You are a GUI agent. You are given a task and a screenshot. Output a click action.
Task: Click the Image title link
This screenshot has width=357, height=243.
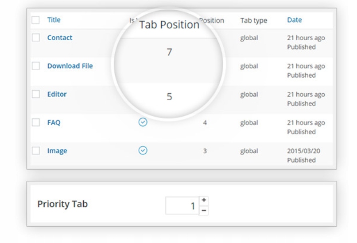click(x=57, y=151)
